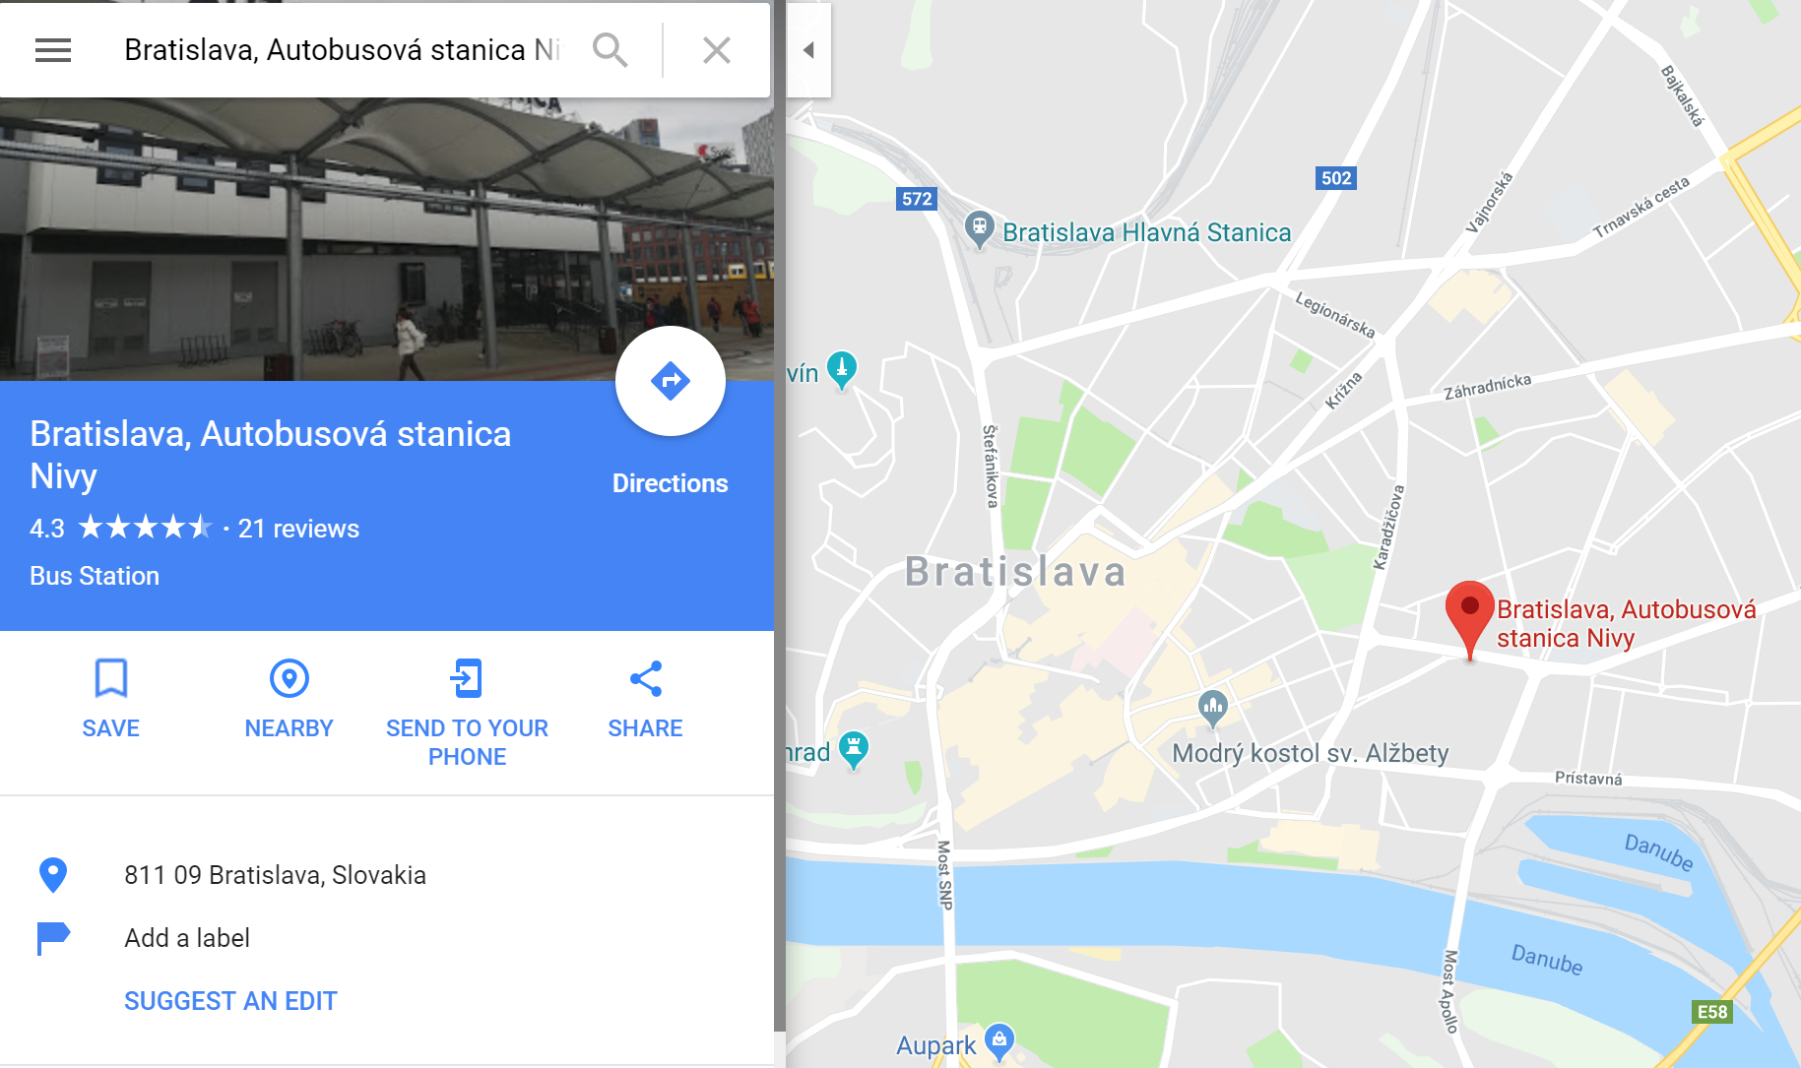Screen dimensions: 1801x1068
Task: Click the Bratislava Hlavná Stanica train icon
Action: click(x=979, y=229)
